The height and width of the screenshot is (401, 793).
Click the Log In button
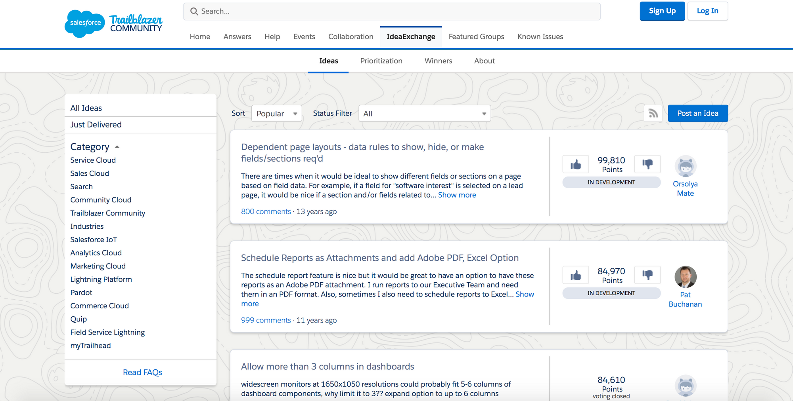707,11
